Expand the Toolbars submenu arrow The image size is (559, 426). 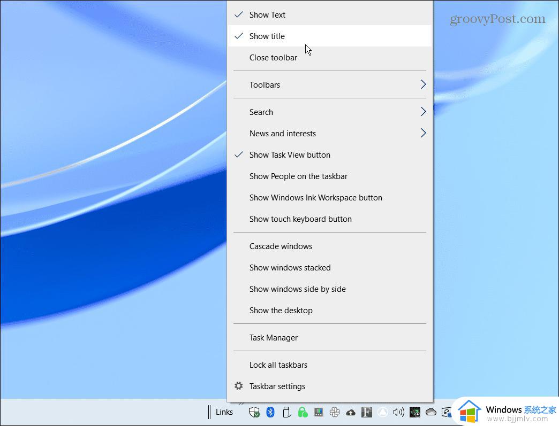pyautogui.click(x=423, y=84)
